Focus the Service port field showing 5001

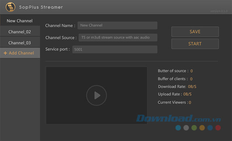pyautogui.click(x=115, y=49)
